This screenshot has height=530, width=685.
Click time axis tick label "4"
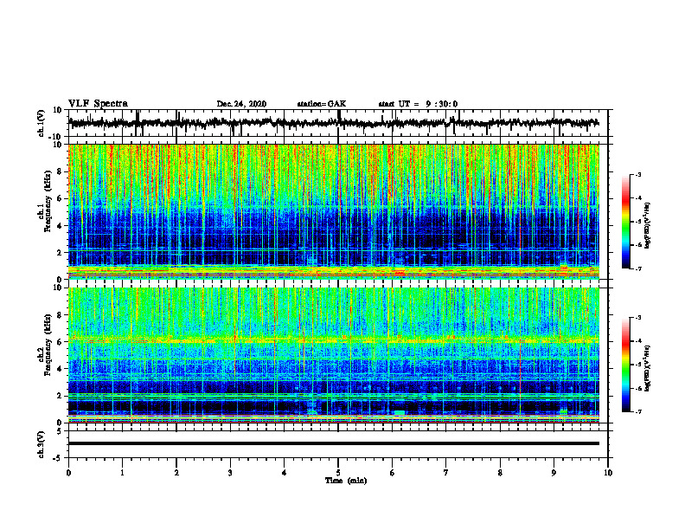point(285,473)
